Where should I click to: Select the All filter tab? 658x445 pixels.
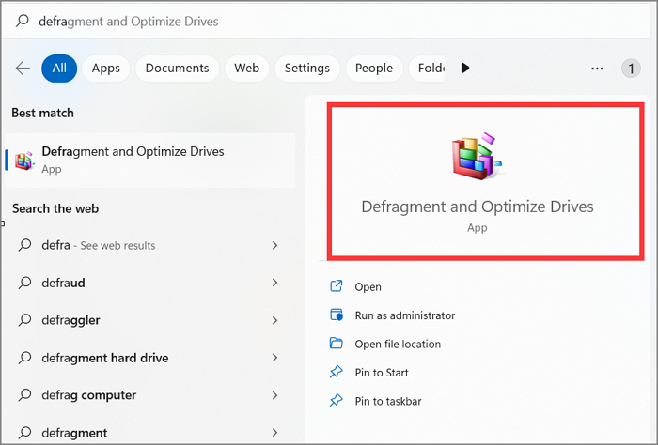(59, 68)
